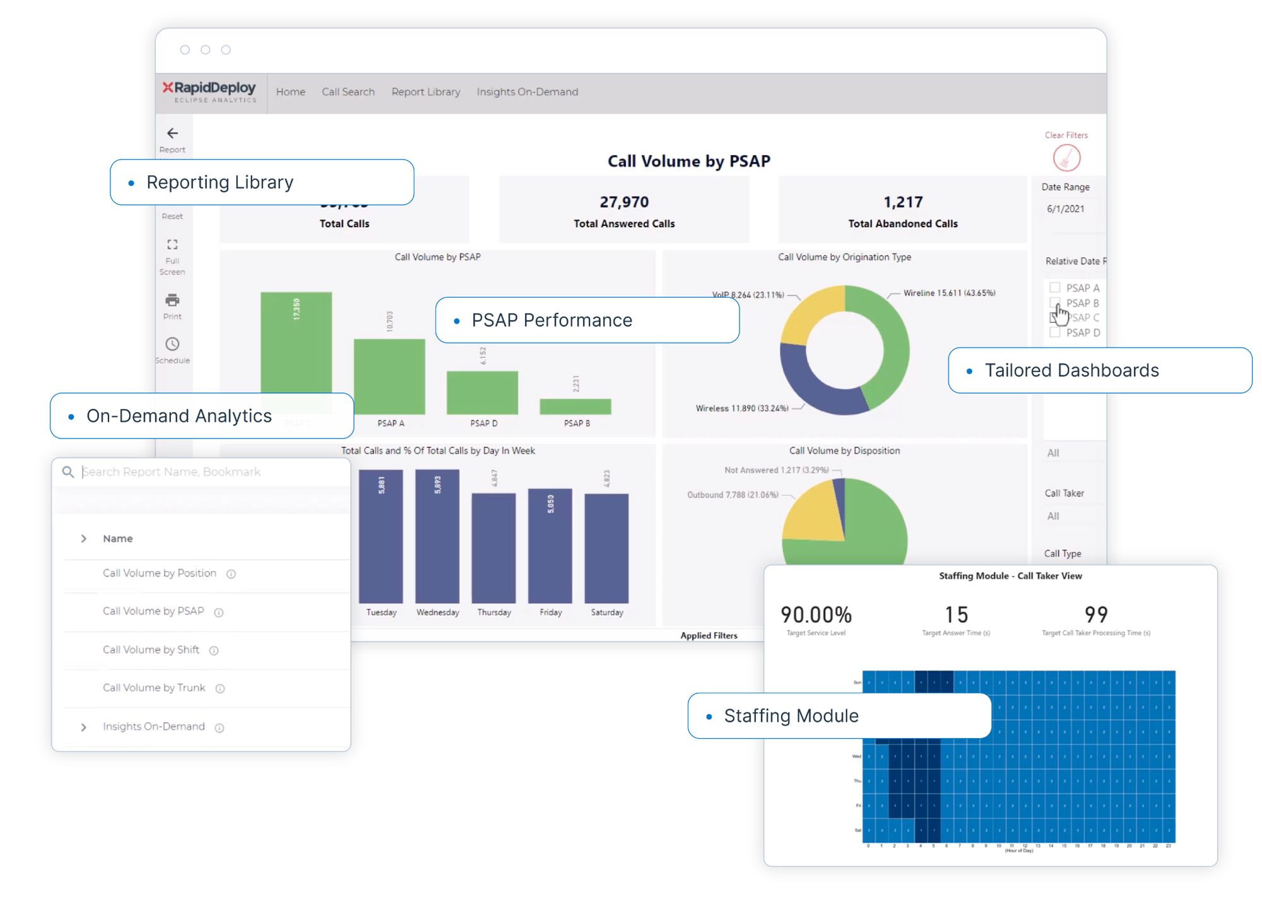Viewport: 1262px width, 911px height.
Task: Expand the Insights On-Demand tree item
Action: (84, 727)
